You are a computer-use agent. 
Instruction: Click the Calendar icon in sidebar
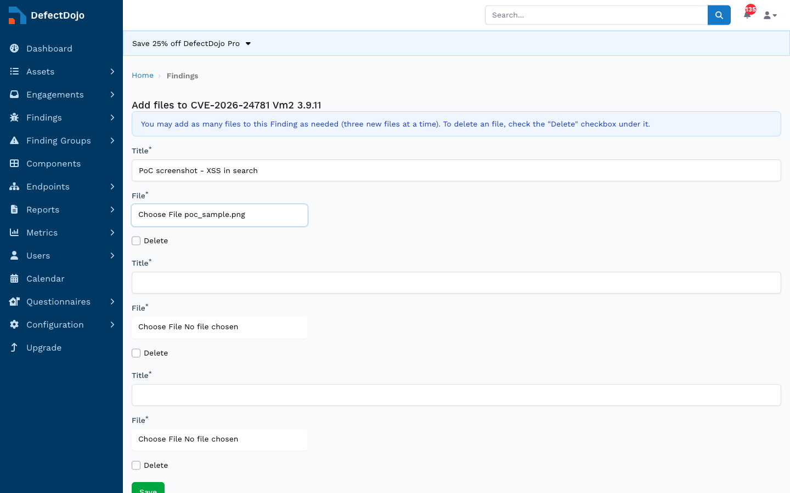(x=14, y=278)
